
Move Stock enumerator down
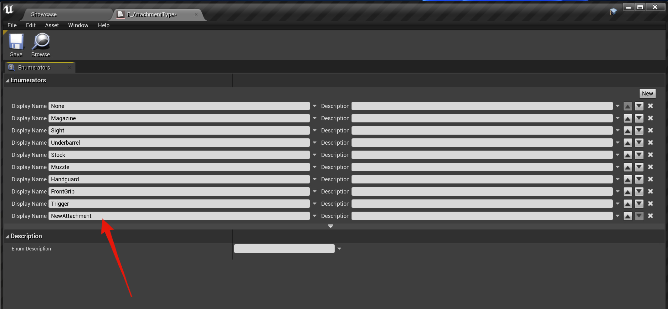pos(639,155)
